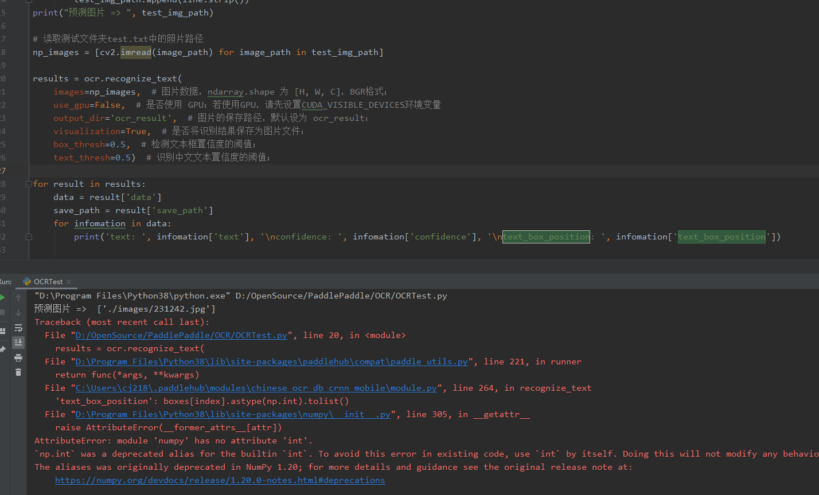This screenshot has width=819, height=495.
Task: Print the console output
Action: [x=18, y=356]
